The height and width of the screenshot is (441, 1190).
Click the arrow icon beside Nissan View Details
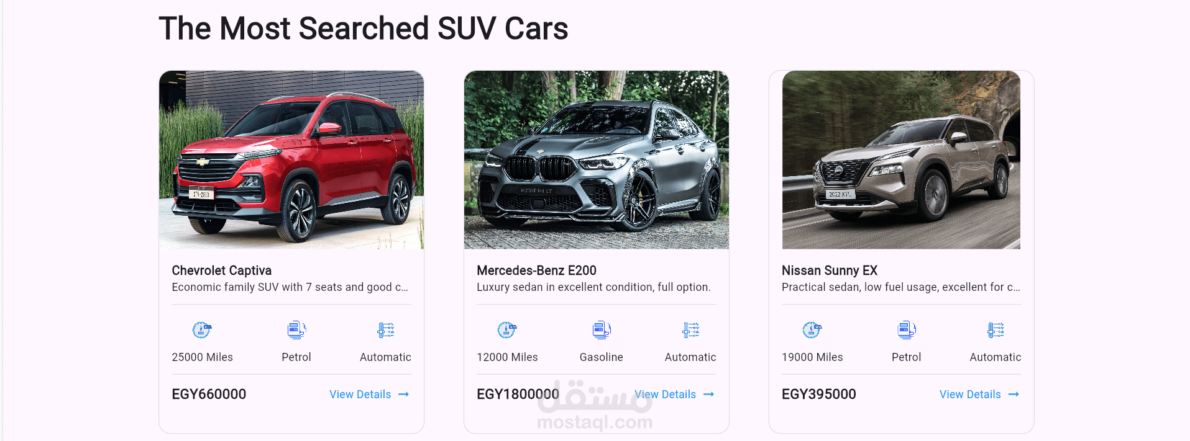[x=1014, y=394]
